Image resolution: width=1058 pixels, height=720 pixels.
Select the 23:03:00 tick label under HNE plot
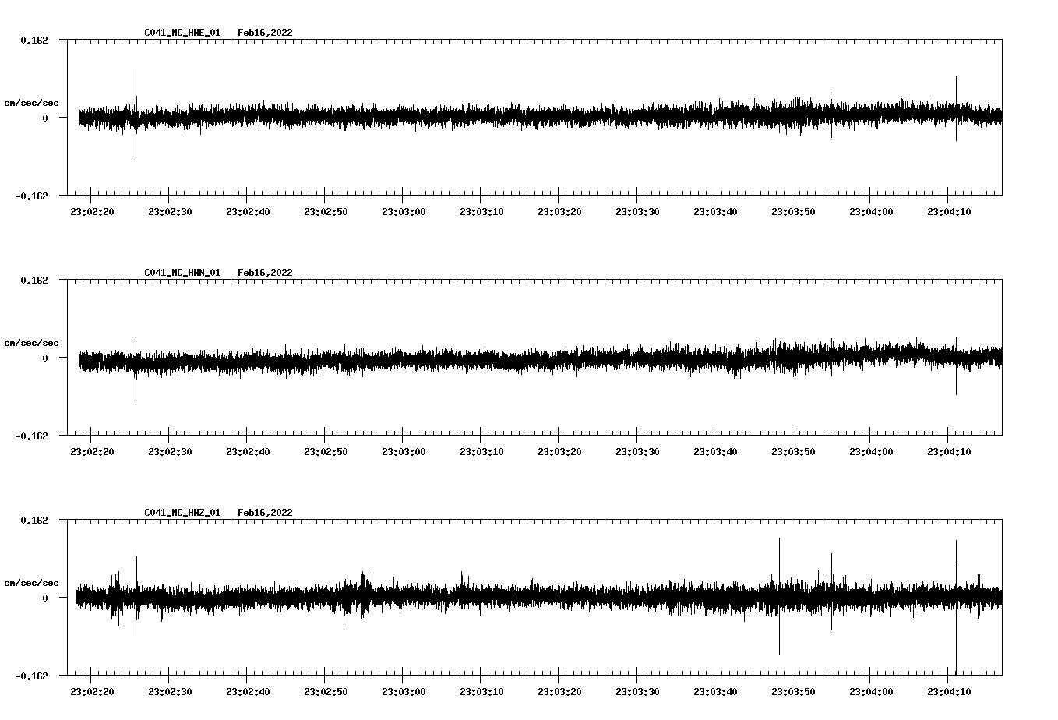tap(404, 212)
